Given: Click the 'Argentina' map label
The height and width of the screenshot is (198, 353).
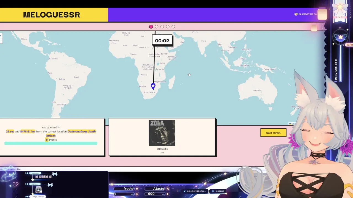Looking at the screenshot, I should 62,104.
